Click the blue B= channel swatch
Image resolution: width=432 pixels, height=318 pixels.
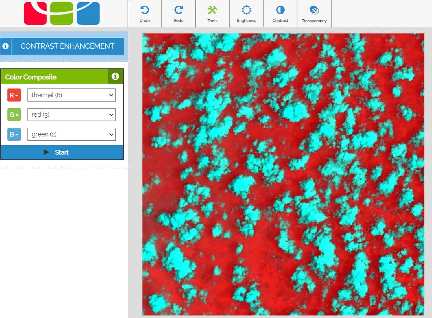coord(14,134)
